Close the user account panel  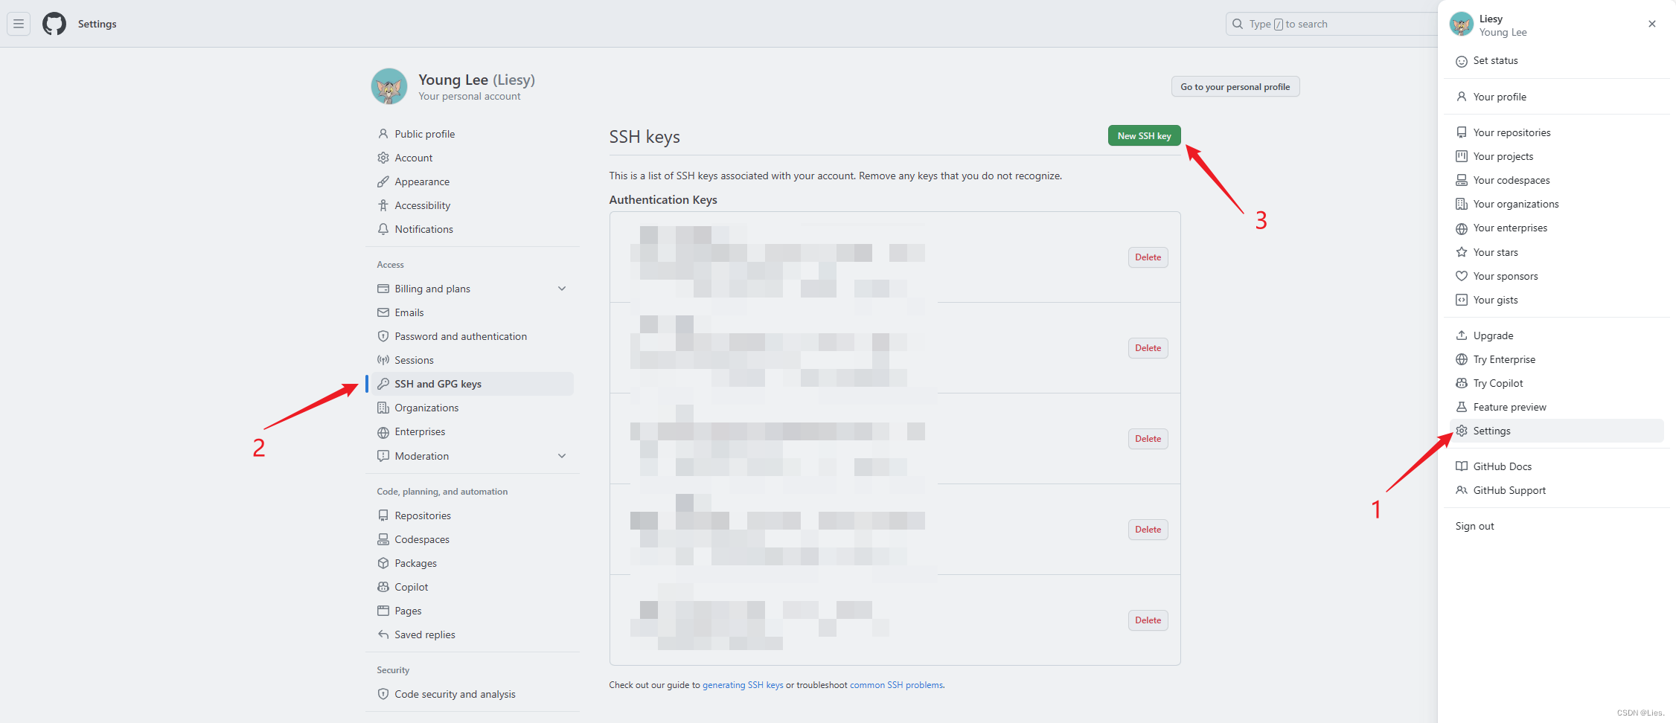[x=1652, y=24]
